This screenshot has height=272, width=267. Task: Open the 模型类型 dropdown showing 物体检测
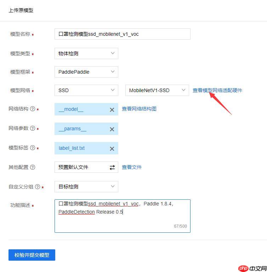click(86, 53)
